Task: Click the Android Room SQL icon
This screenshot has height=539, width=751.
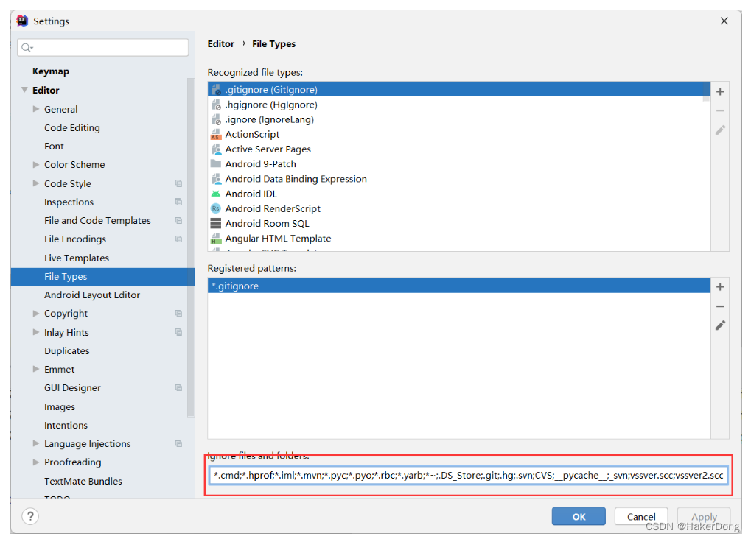Action: [216, 224]
